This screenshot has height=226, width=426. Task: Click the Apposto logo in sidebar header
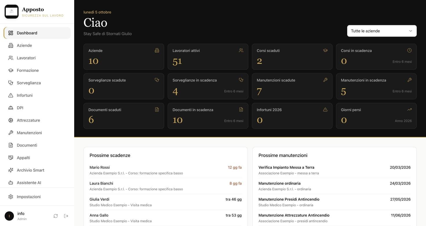click(x=12, y=12)
